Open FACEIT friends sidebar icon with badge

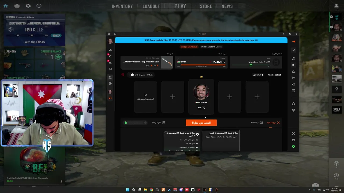point(110,63)
